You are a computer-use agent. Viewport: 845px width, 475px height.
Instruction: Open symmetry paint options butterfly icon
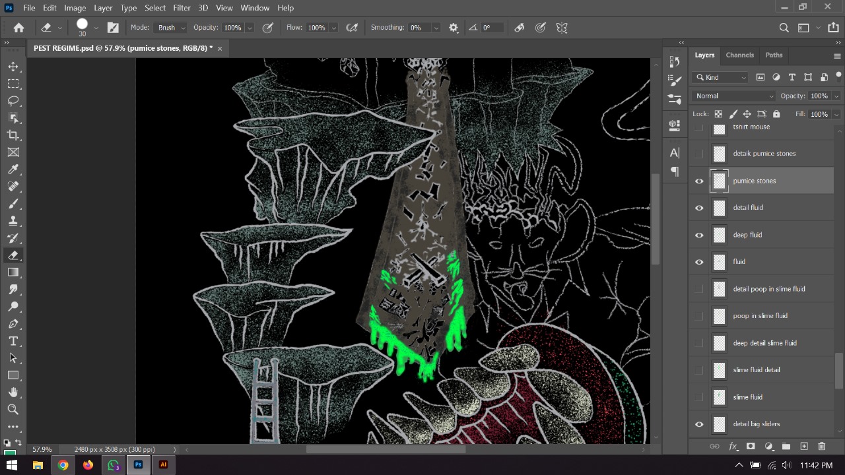click(x=562, y=28)
